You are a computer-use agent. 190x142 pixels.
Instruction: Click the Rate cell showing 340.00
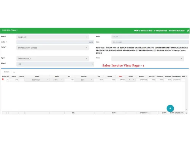(x=121, y=80)
